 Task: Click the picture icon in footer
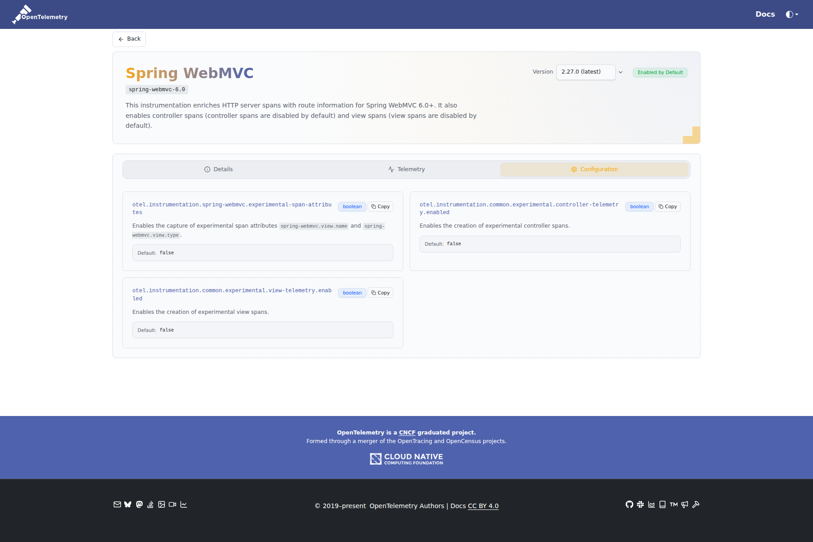pyautogui.click(x=161, y=505)
